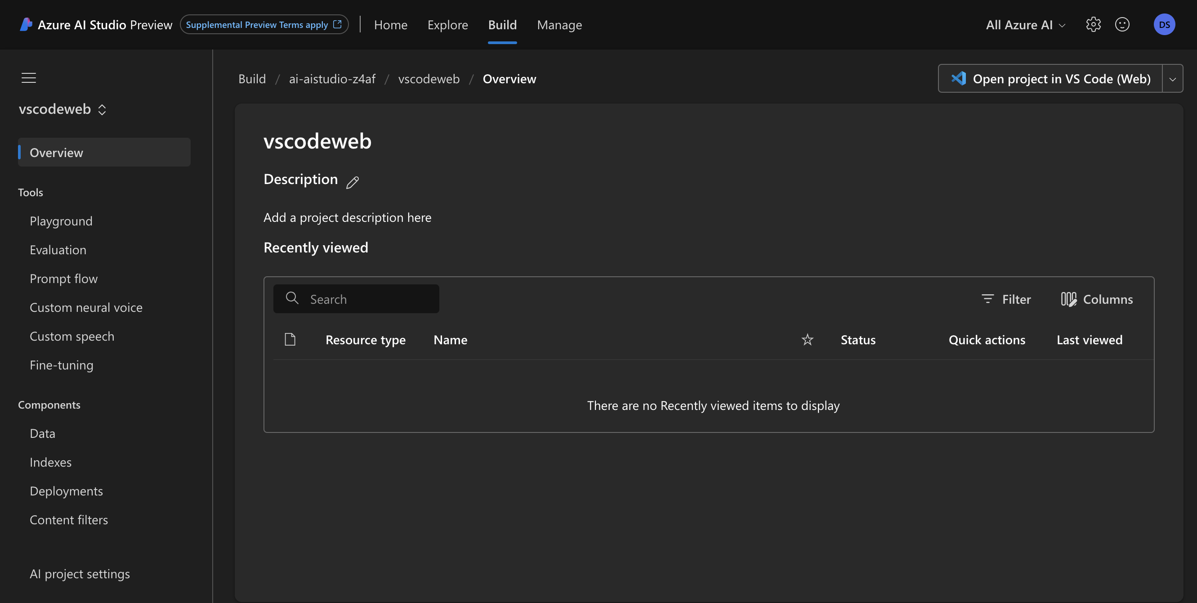Image resolution: width=1197 pixels, height=603 pixels.
Task: Open the All Azure AI dropdown
Action: (1025, 25)
